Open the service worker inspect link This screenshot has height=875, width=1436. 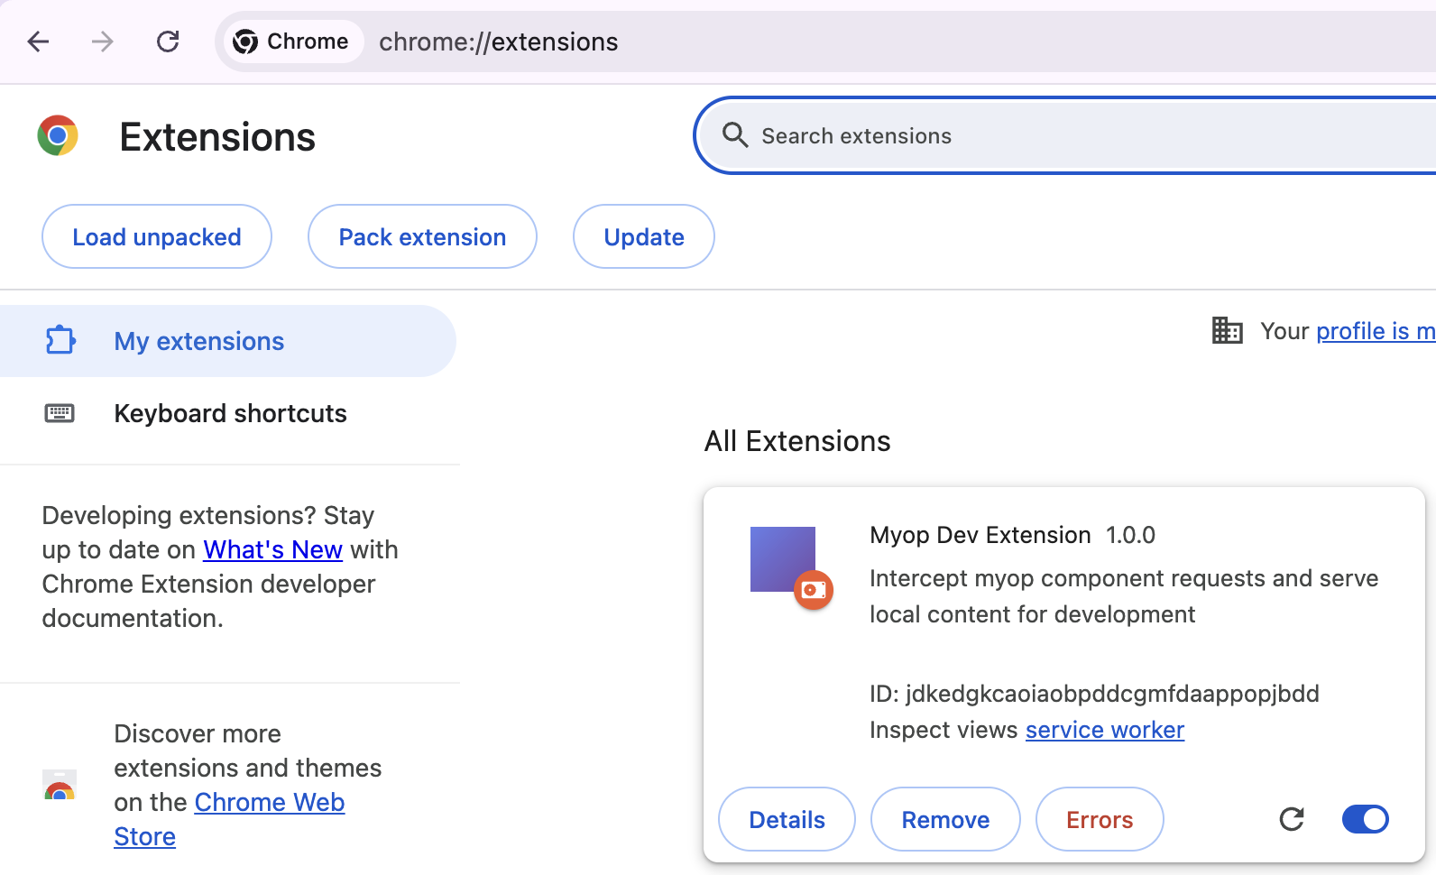[x=1104, y=730]
